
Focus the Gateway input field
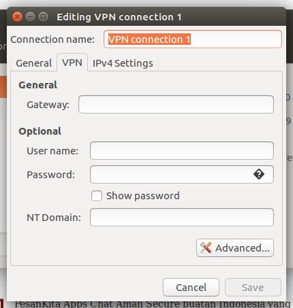(x=176, y=104)
